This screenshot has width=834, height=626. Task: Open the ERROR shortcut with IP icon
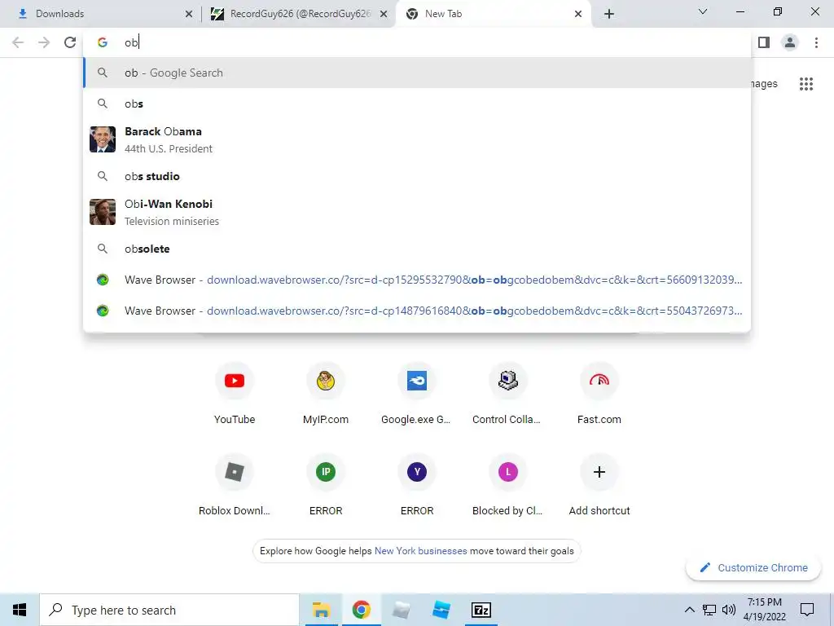[326, 485]
